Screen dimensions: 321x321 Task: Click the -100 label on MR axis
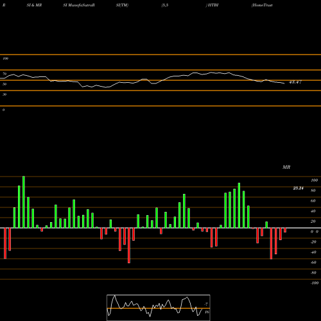click(x=315, y=283)
